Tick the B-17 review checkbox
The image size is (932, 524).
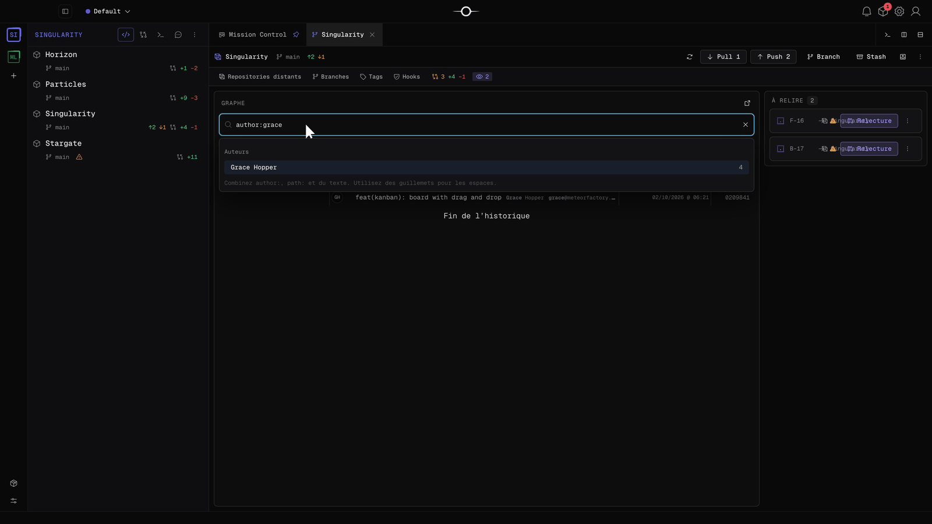pos(781,149)
